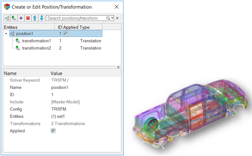Viewport: 252px width, 156px height.
Task: Select transformation2 in the tree
Action: tap(36, 48)
